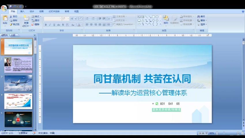Open the Customize Quick Access Toolbar arrow

[x=26, y=7]
